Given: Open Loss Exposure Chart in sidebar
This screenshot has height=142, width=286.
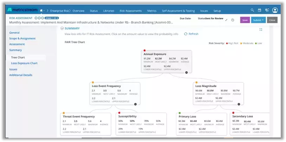Looking at the screenshot, I should point(24,63).
